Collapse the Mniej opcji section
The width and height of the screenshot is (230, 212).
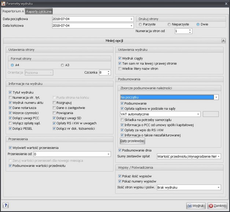point(223,41)
